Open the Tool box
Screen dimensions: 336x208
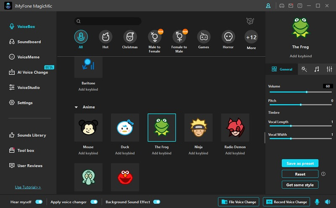coord(21,150)
